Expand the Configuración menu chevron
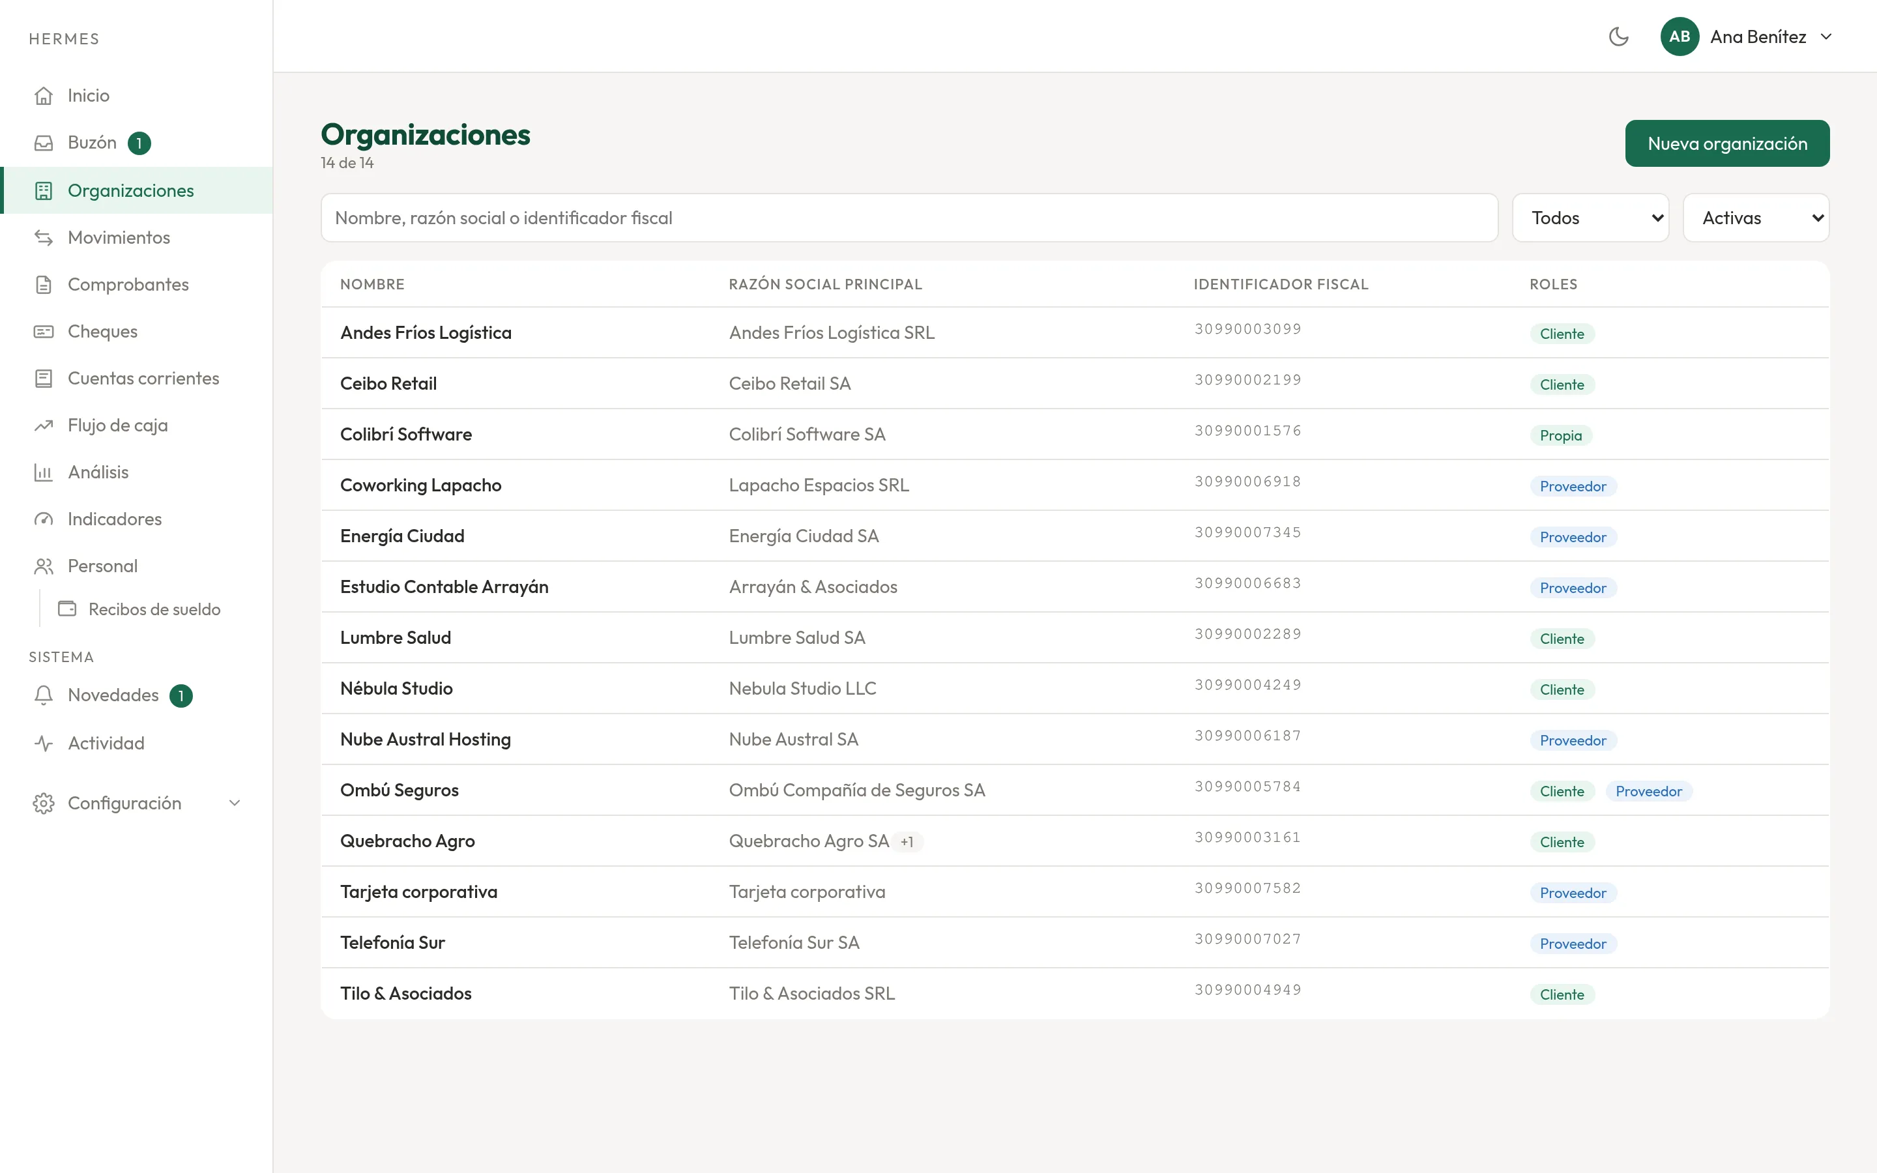The width and height of the screenshot is (1877, 1173). [234, 803]
